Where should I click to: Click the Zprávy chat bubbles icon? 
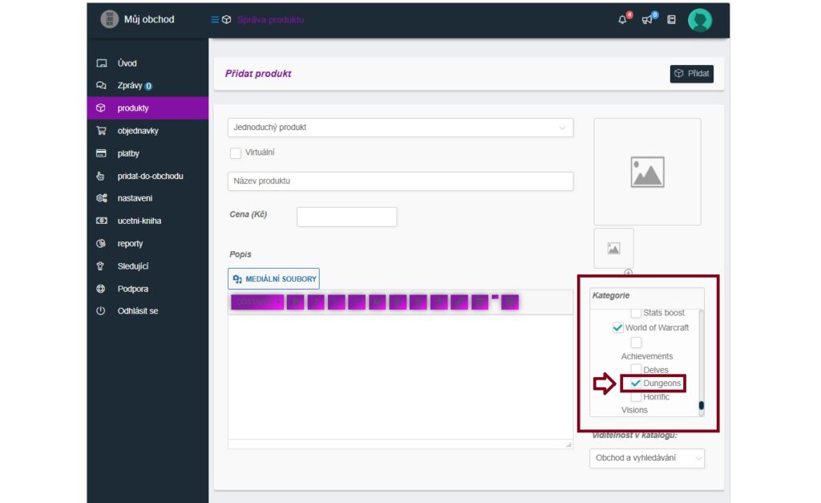[x=102, y=85]
